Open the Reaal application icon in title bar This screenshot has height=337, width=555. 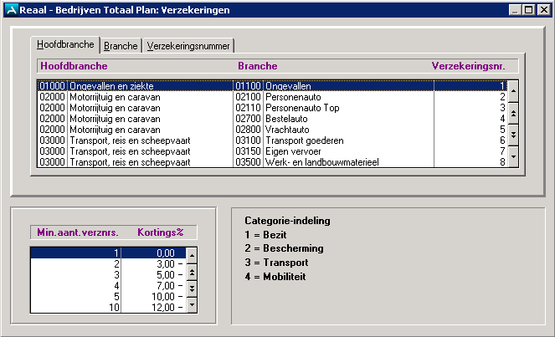pos(9,9)
